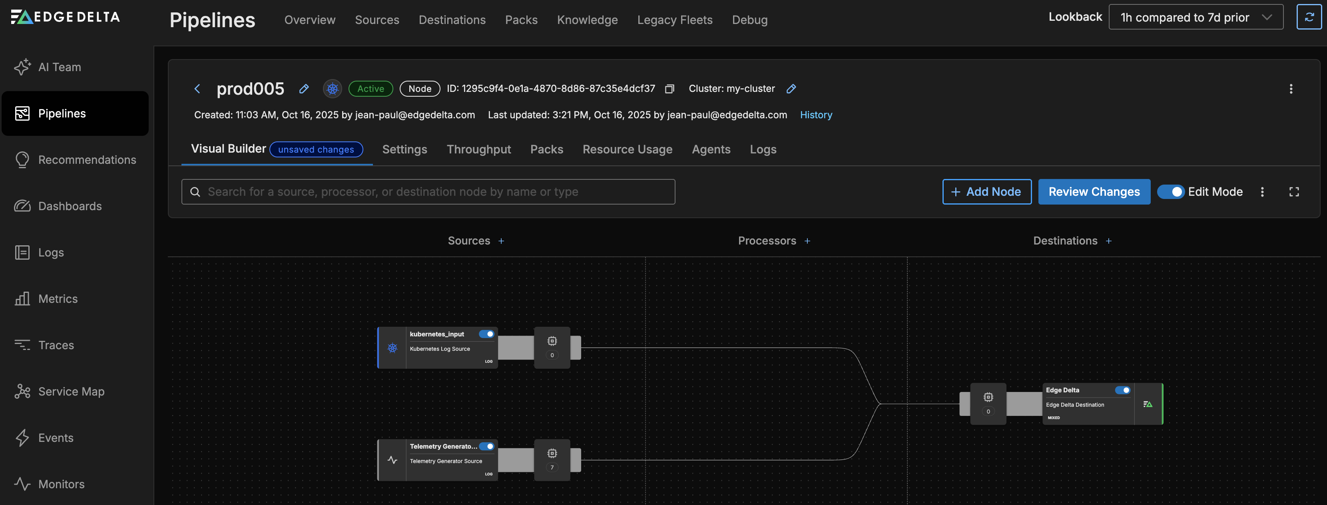Copy the pipeline ID with copy icon

(669, 89)
